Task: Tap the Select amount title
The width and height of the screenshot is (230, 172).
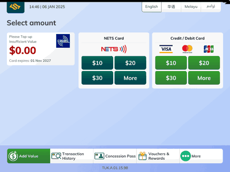Action: pos(31,23)
